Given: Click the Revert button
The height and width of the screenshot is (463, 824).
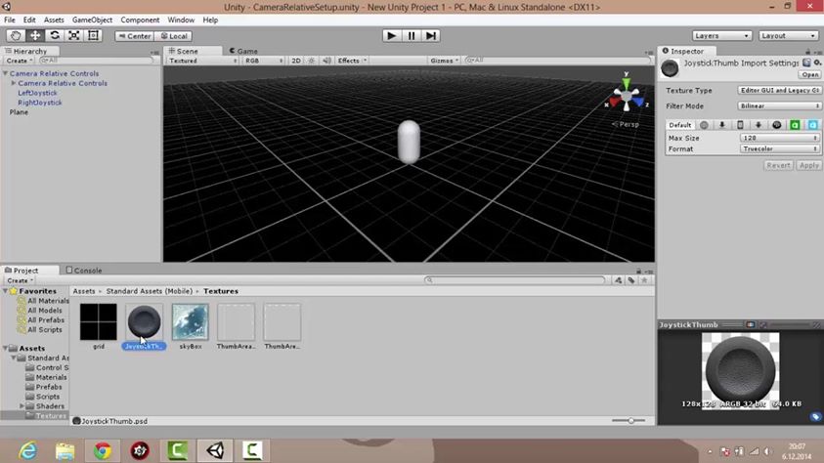Looking at the screenshot, I should coord(778,165).
